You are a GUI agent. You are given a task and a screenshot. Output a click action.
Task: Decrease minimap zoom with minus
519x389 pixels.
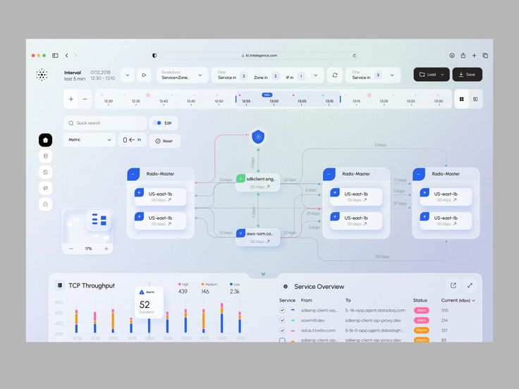click(x=71, y=249)
